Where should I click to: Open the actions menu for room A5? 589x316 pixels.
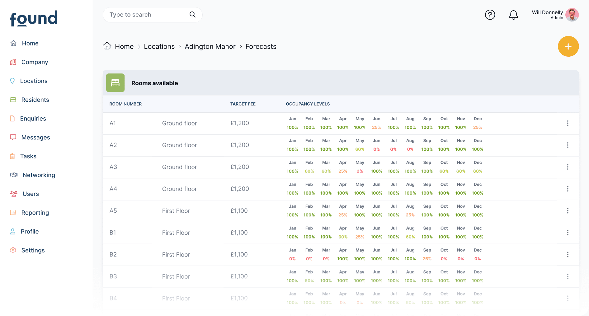568,211
